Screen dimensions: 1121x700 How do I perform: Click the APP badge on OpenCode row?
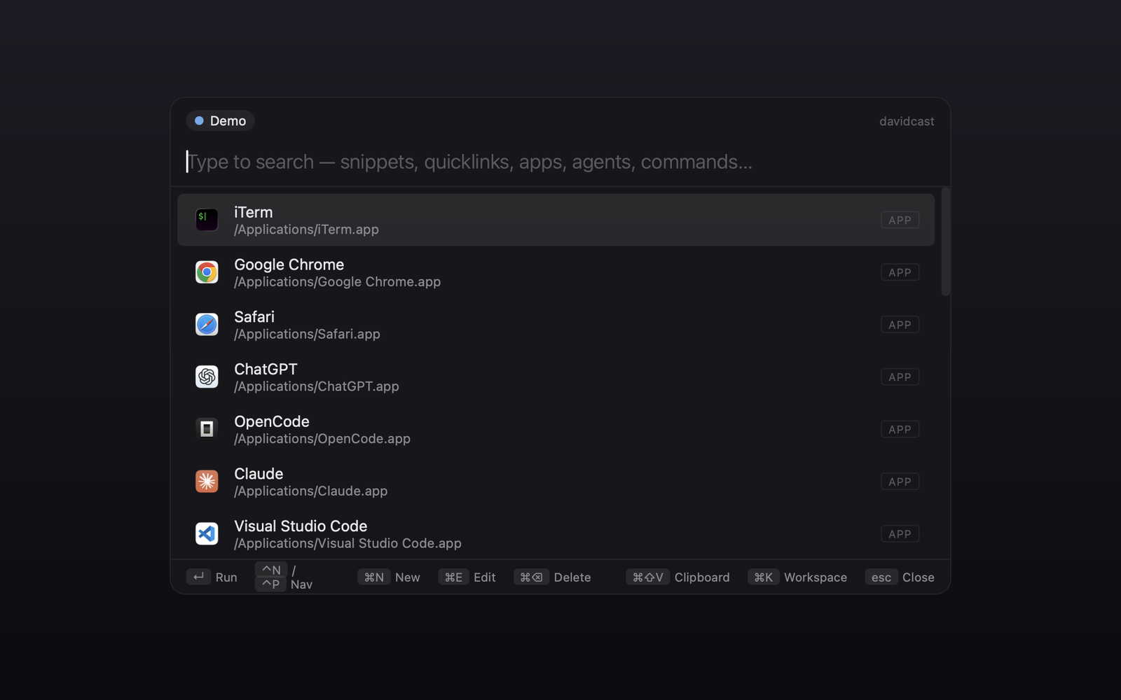point(900,429)
